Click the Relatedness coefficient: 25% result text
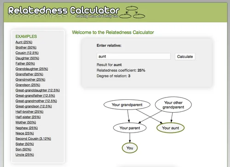The width and height of the screenshot is (230, 167). tap(121, 70)
